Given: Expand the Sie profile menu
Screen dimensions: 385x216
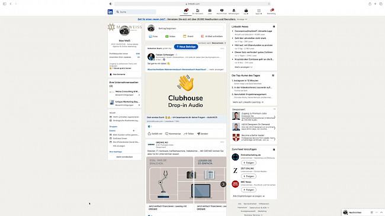Looking at the screenshot, I should pos(246,12).
